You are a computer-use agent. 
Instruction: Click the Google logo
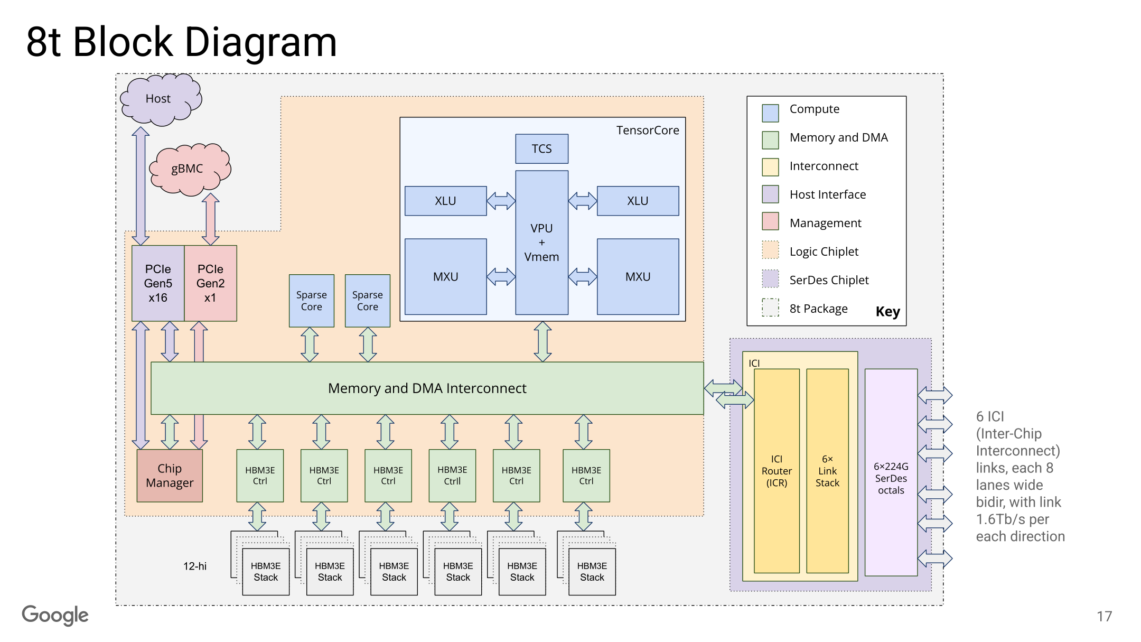[x=55, y=616]
